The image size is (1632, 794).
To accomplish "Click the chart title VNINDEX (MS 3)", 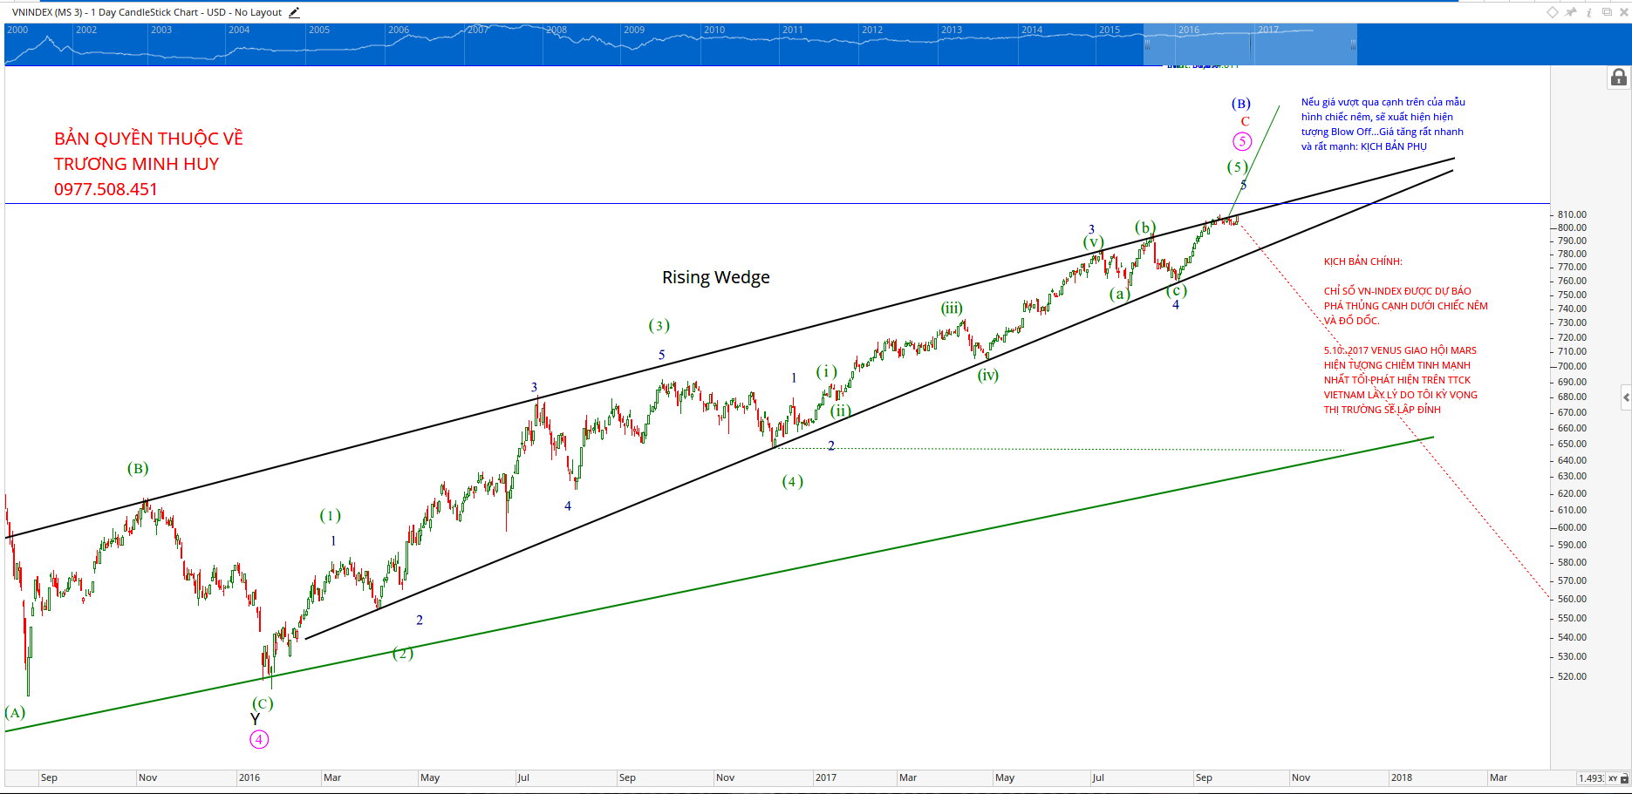I will (x=49, y=12).
